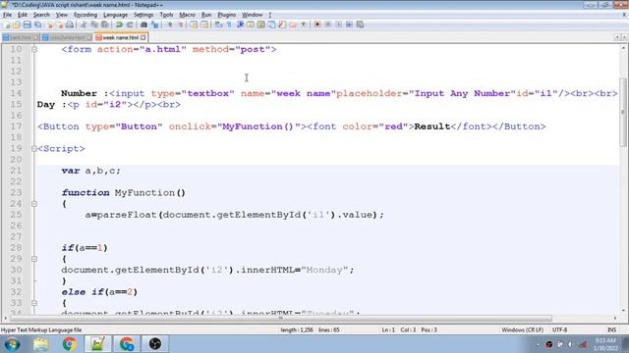The height and width of the screenshot is (353, 629).
Task: Save the current file using toolbar
Action: (27, 25)
